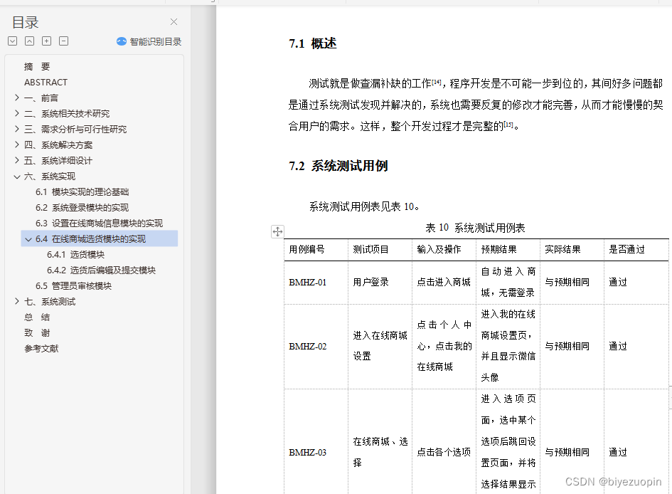This screenshot has width=672, height=494.
Task: Jump to the 致 谢 heading
Action: coord(37,332)
